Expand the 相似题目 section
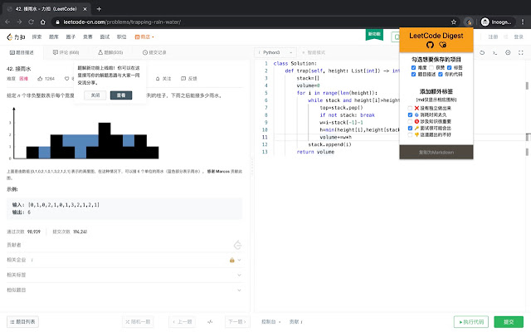Image resolution: width=531 pixels, height=332 pixels. tap(239, 290)
